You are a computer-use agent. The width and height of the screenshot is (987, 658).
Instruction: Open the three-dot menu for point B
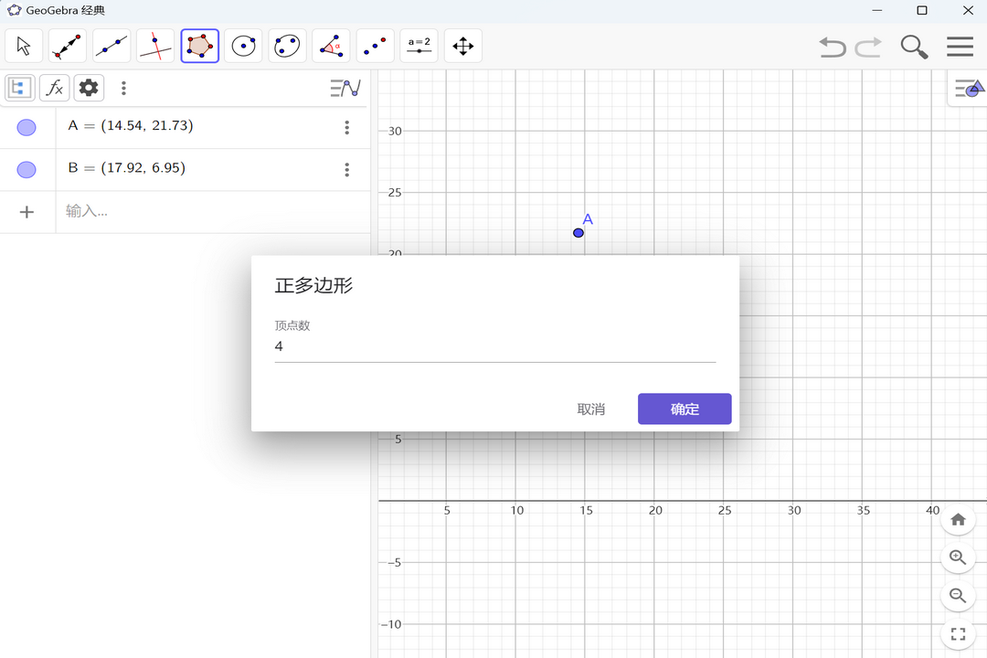tap(346, 170)
